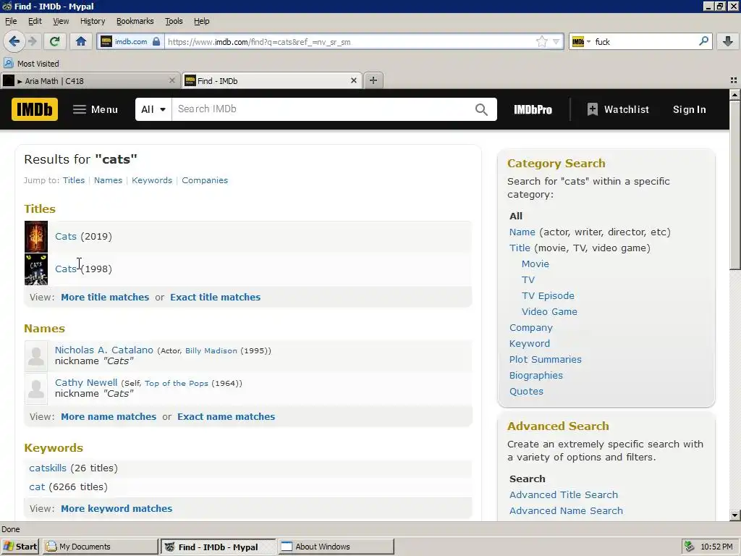The image size is (741, 556).
Task: Jump to Titles section
Action: point(74,180)
